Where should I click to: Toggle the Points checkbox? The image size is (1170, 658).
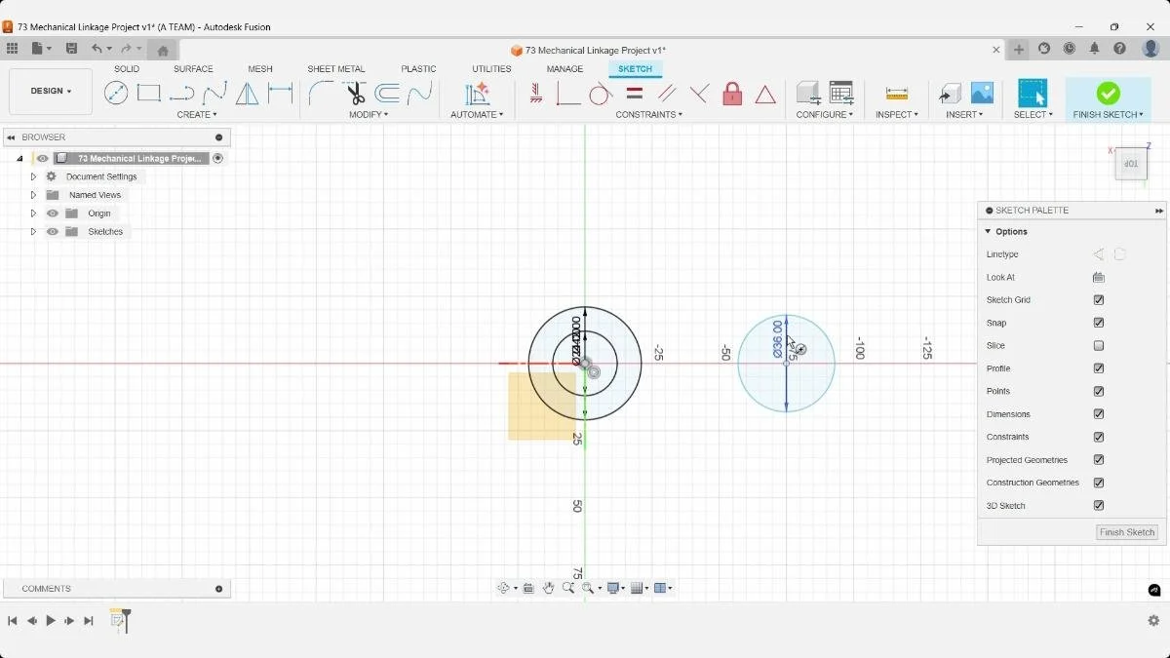pos(1099,391)
